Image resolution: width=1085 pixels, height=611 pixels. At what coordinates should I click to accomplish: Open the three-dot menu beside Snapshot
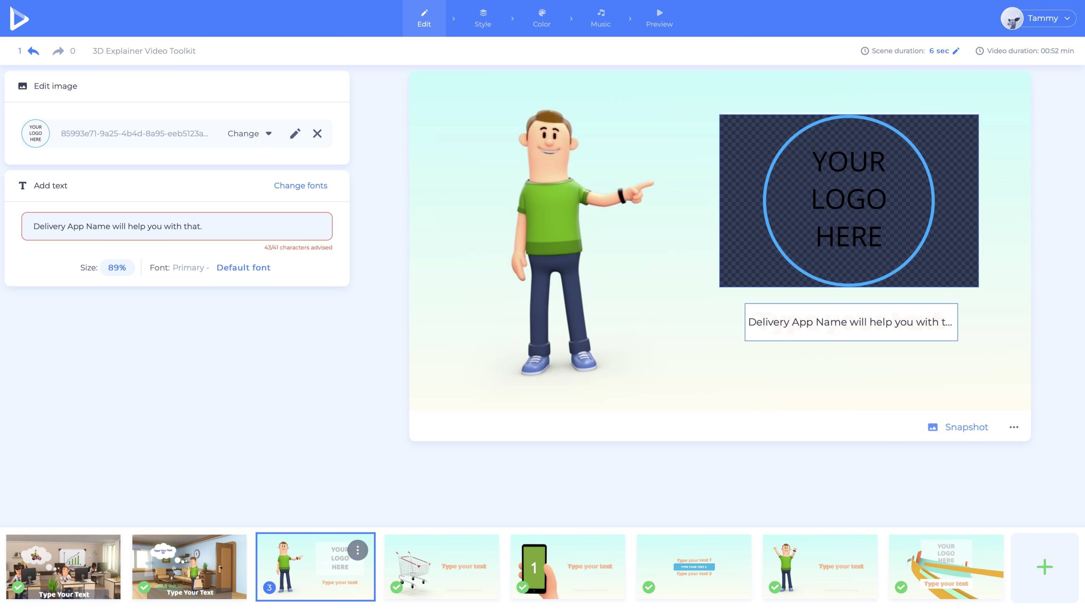1014,427
